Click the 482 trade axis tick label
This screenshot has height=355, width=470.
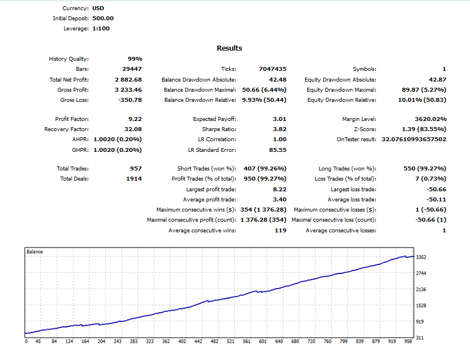click(x=214, y=341)
